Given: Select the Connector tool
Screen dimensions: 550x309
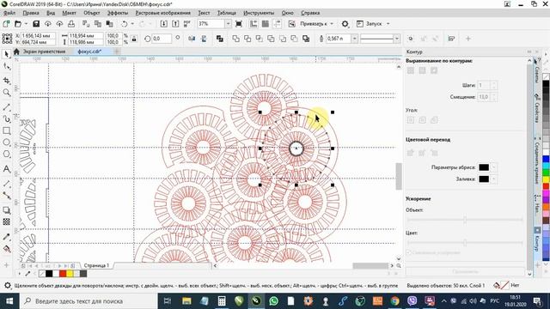Looking at the screenshot, I should pyautogui.click(x=6, y=196).
